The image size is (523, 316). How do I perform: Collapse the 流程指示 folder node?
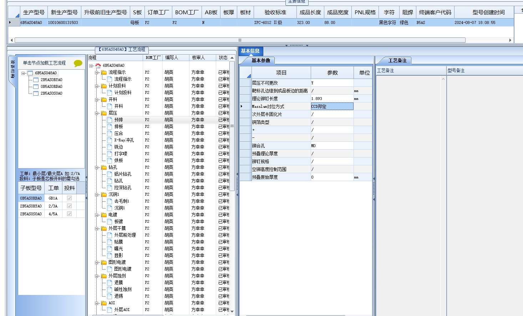(96, 72)
